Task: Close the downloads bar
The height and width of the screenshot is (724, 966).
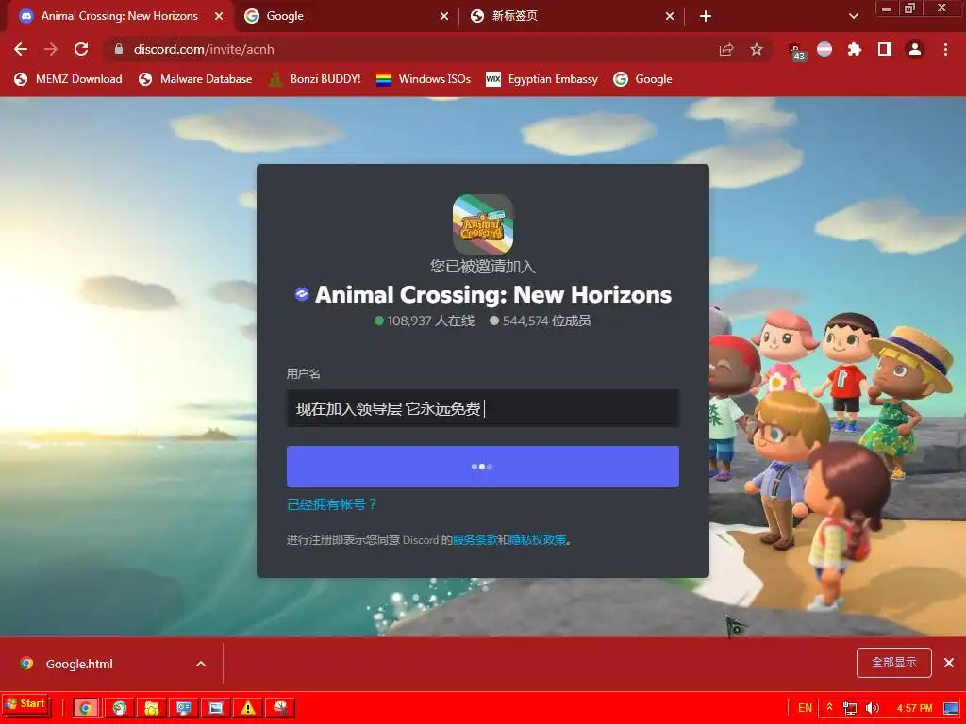Action: pyautogui.click(x=949, y=663)
